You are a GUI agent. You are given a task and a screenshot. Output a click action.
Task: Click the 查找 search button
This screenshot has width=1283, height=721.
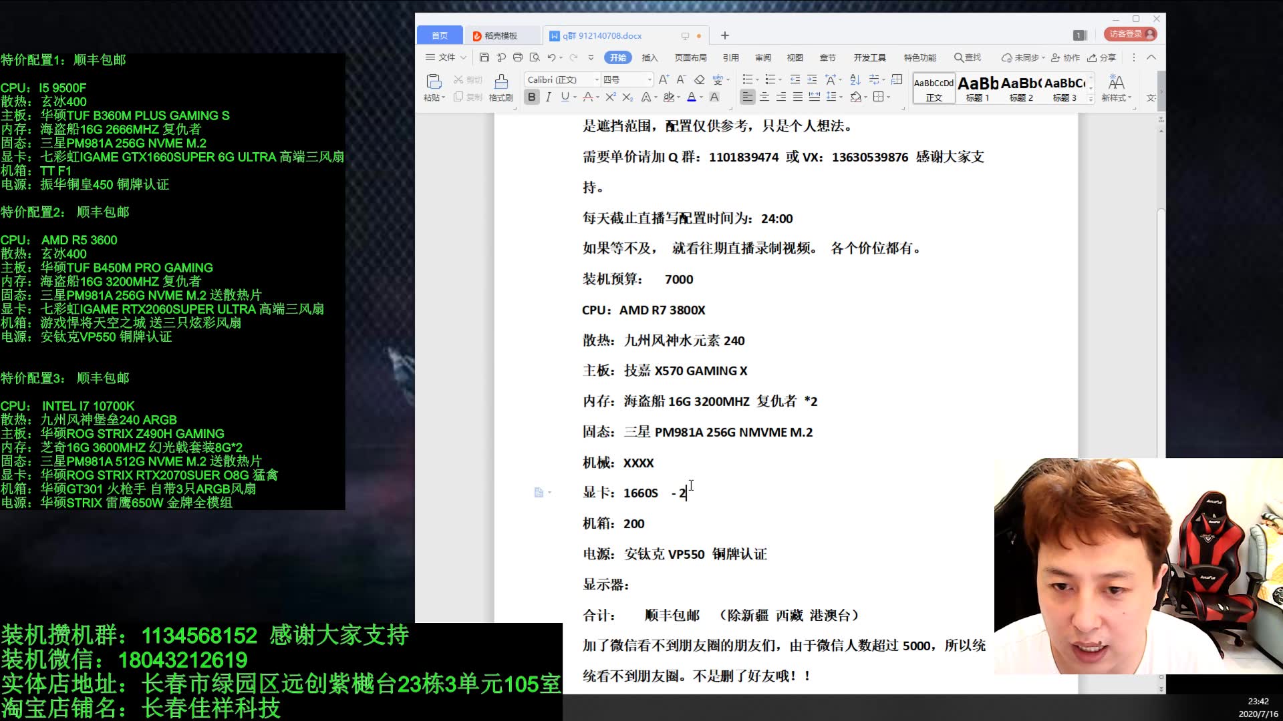[968, 57]
